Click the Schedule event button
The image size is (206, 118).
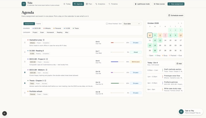point(176,15)
